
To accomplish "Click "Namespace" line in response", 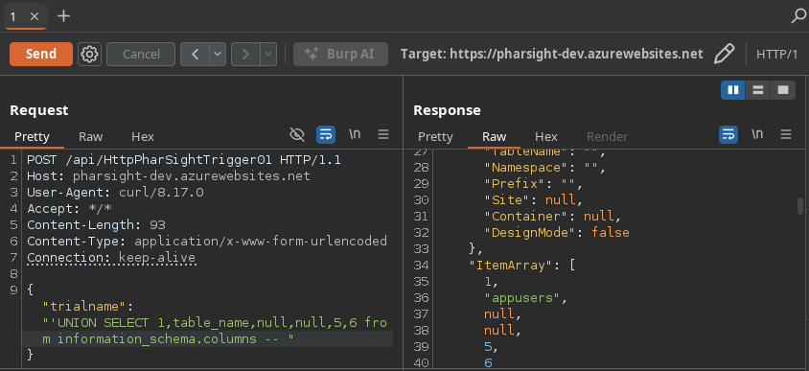I will click(x=544, y=168).
